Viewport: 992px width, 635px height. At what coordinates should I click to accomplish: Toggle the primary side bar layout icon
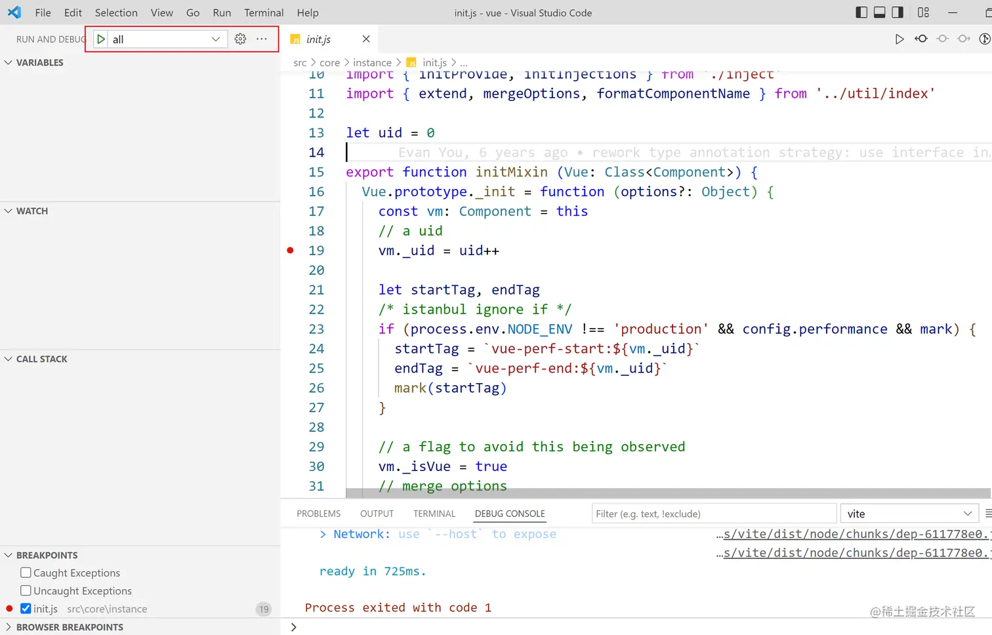click(862, 12)
